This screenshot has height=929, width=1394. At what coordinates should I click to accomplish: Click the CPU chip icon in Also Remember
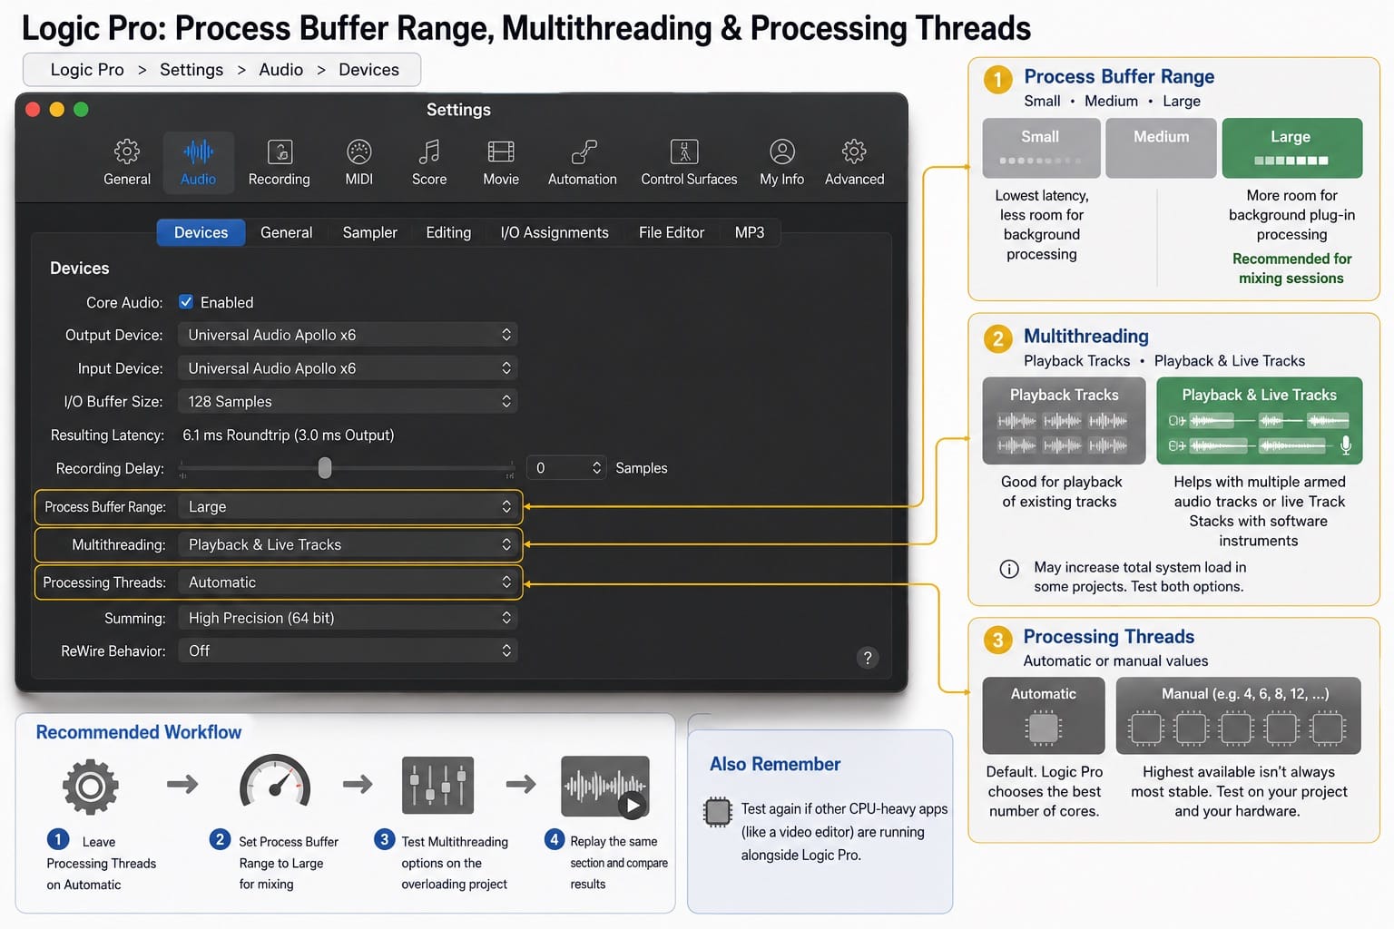pyautogui.click(x=718, y=811)
